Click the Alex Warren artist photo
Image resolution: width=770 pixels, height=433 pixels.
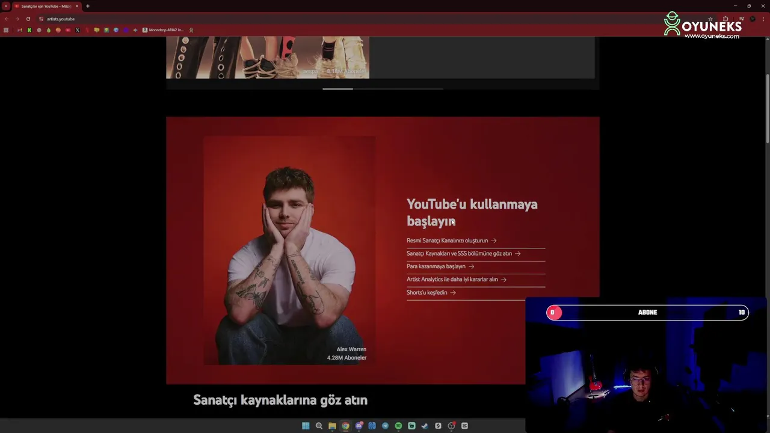289,250
